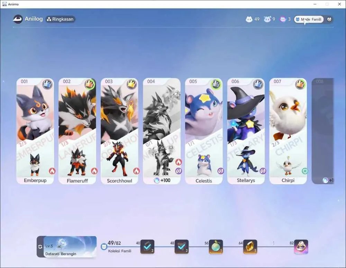This screenshot has width=346, height=268.
Task: Click the Koleksi Famili label
Action: click(120, 251)
